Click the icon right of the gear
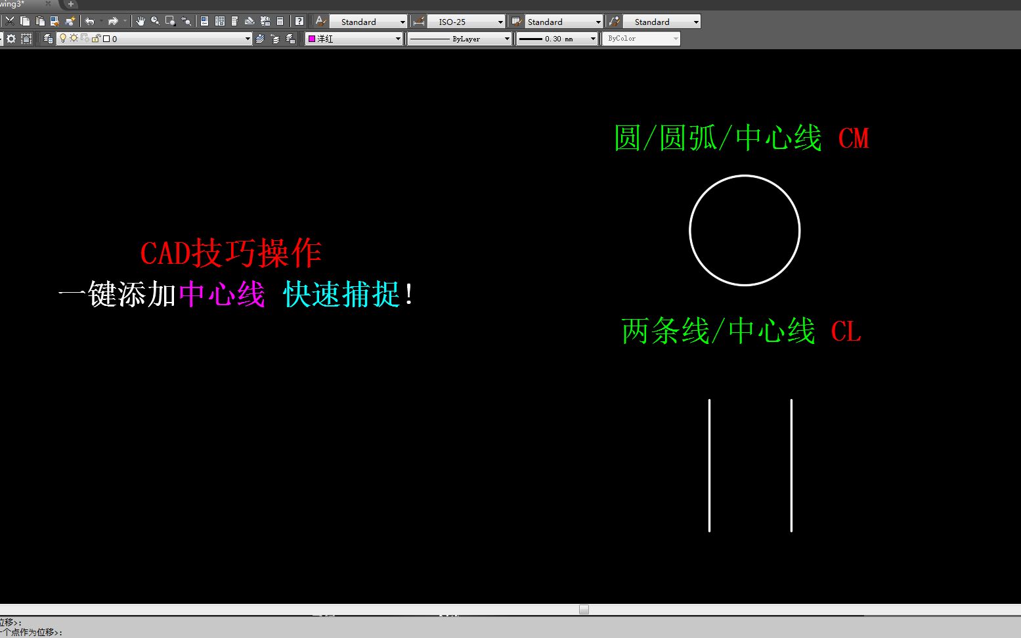Viewport: 1021px width, 638px height. point(26,39)
